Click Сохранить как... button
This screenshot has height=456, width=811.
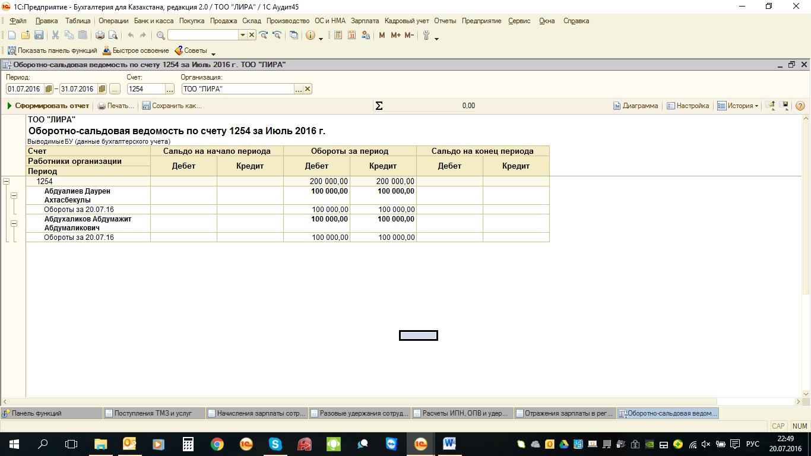(x=172, y=106)
